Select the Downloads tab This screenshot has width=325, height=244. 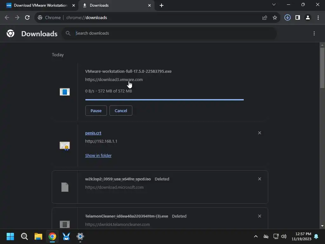tap(116, 5)
